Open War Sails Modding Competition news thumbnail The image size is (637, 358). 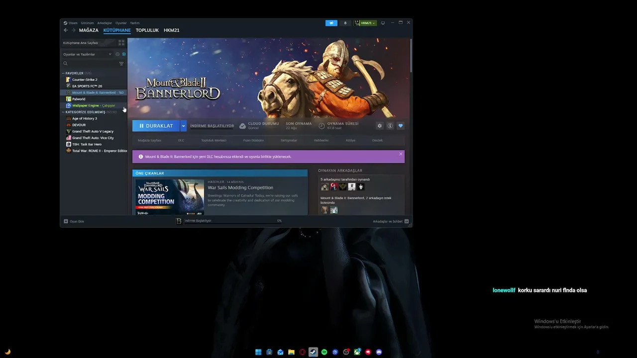[x=170, y=197]
